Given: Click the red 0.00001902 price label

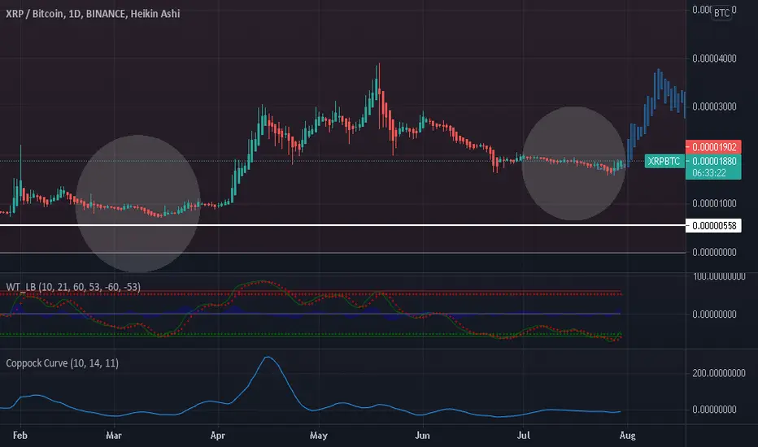Looking at the screenshot, I should (x=713, y=147).
